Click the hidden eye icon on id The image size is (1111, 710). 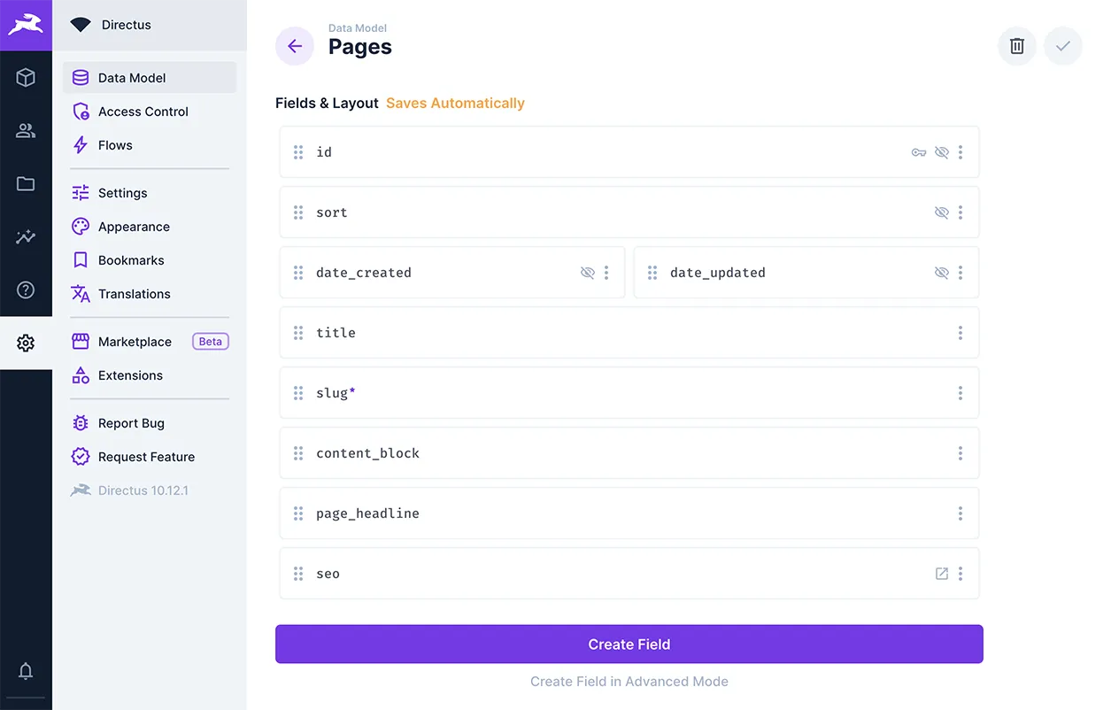[x=942, y=152]
